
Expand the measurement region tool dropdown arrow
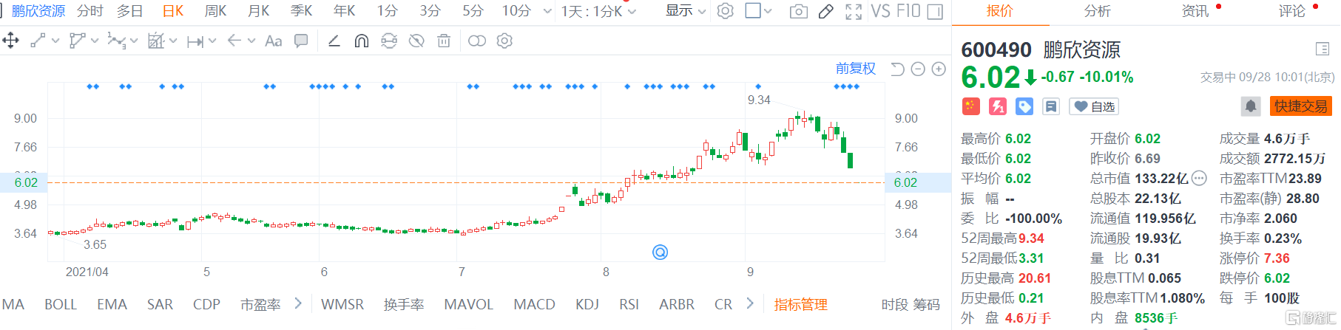click(x=173, y=41)
